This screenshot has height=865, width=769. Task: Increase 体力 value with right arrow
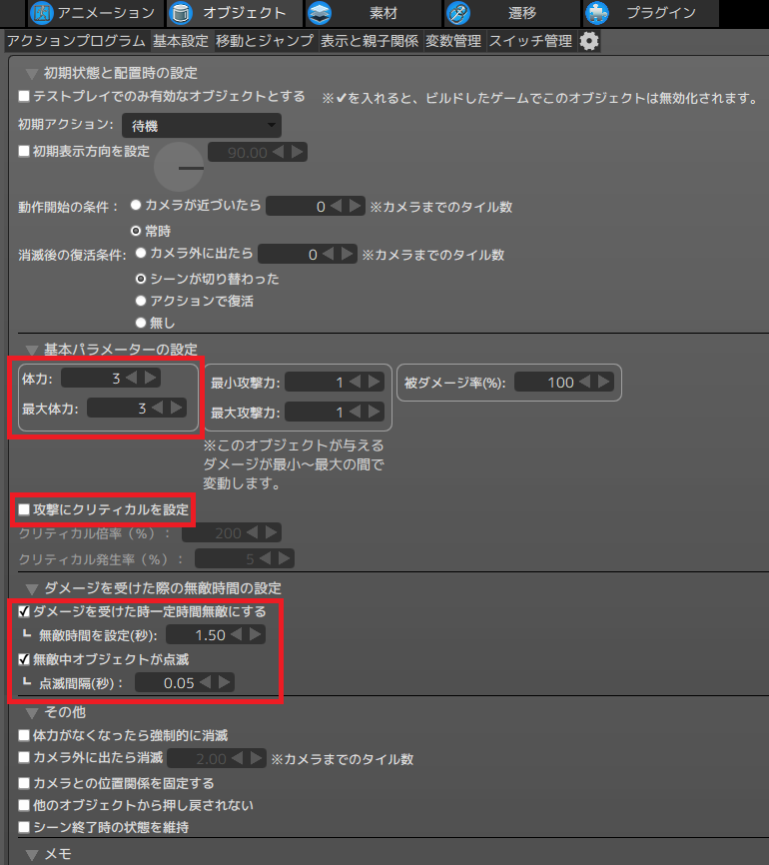coord(151,378)
